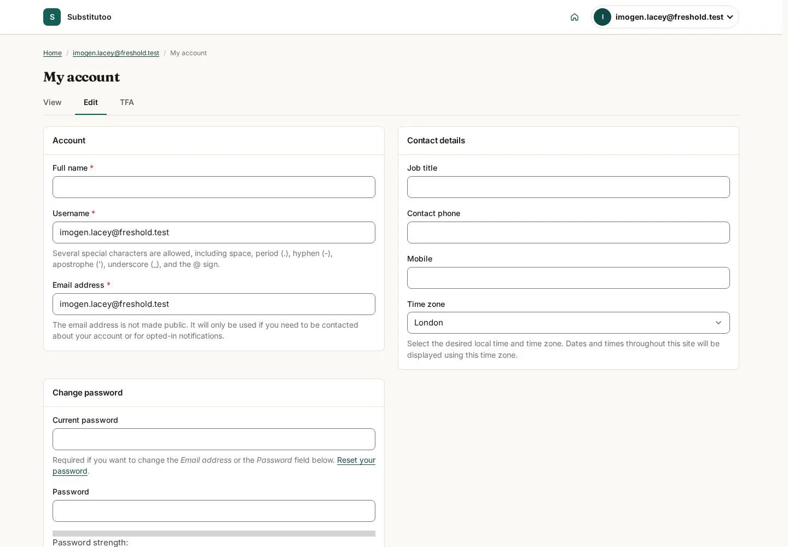Screen dimensions: 788x547
Task: Click the Substitutoo site name
Action: 89,17
